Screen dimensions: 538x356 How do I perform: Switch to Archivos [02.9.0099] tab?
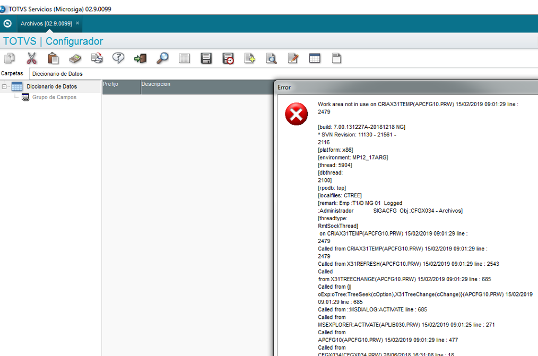(x=46, y=24)
